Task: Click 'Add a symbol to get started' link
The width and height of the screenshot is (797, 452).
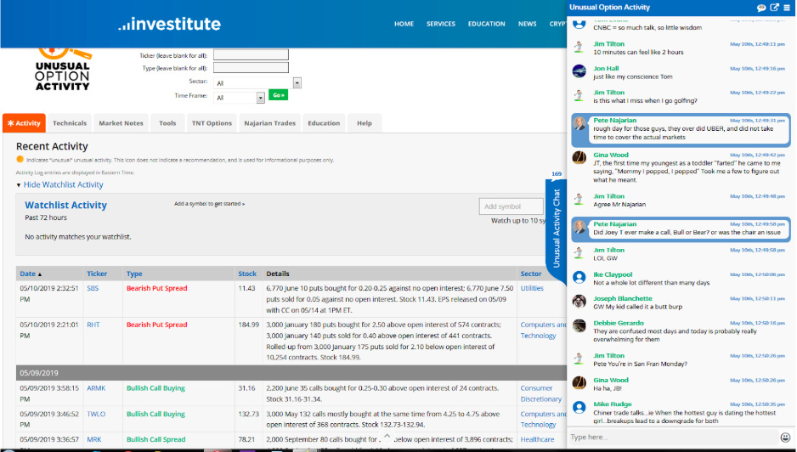Action: pos(209,204)
